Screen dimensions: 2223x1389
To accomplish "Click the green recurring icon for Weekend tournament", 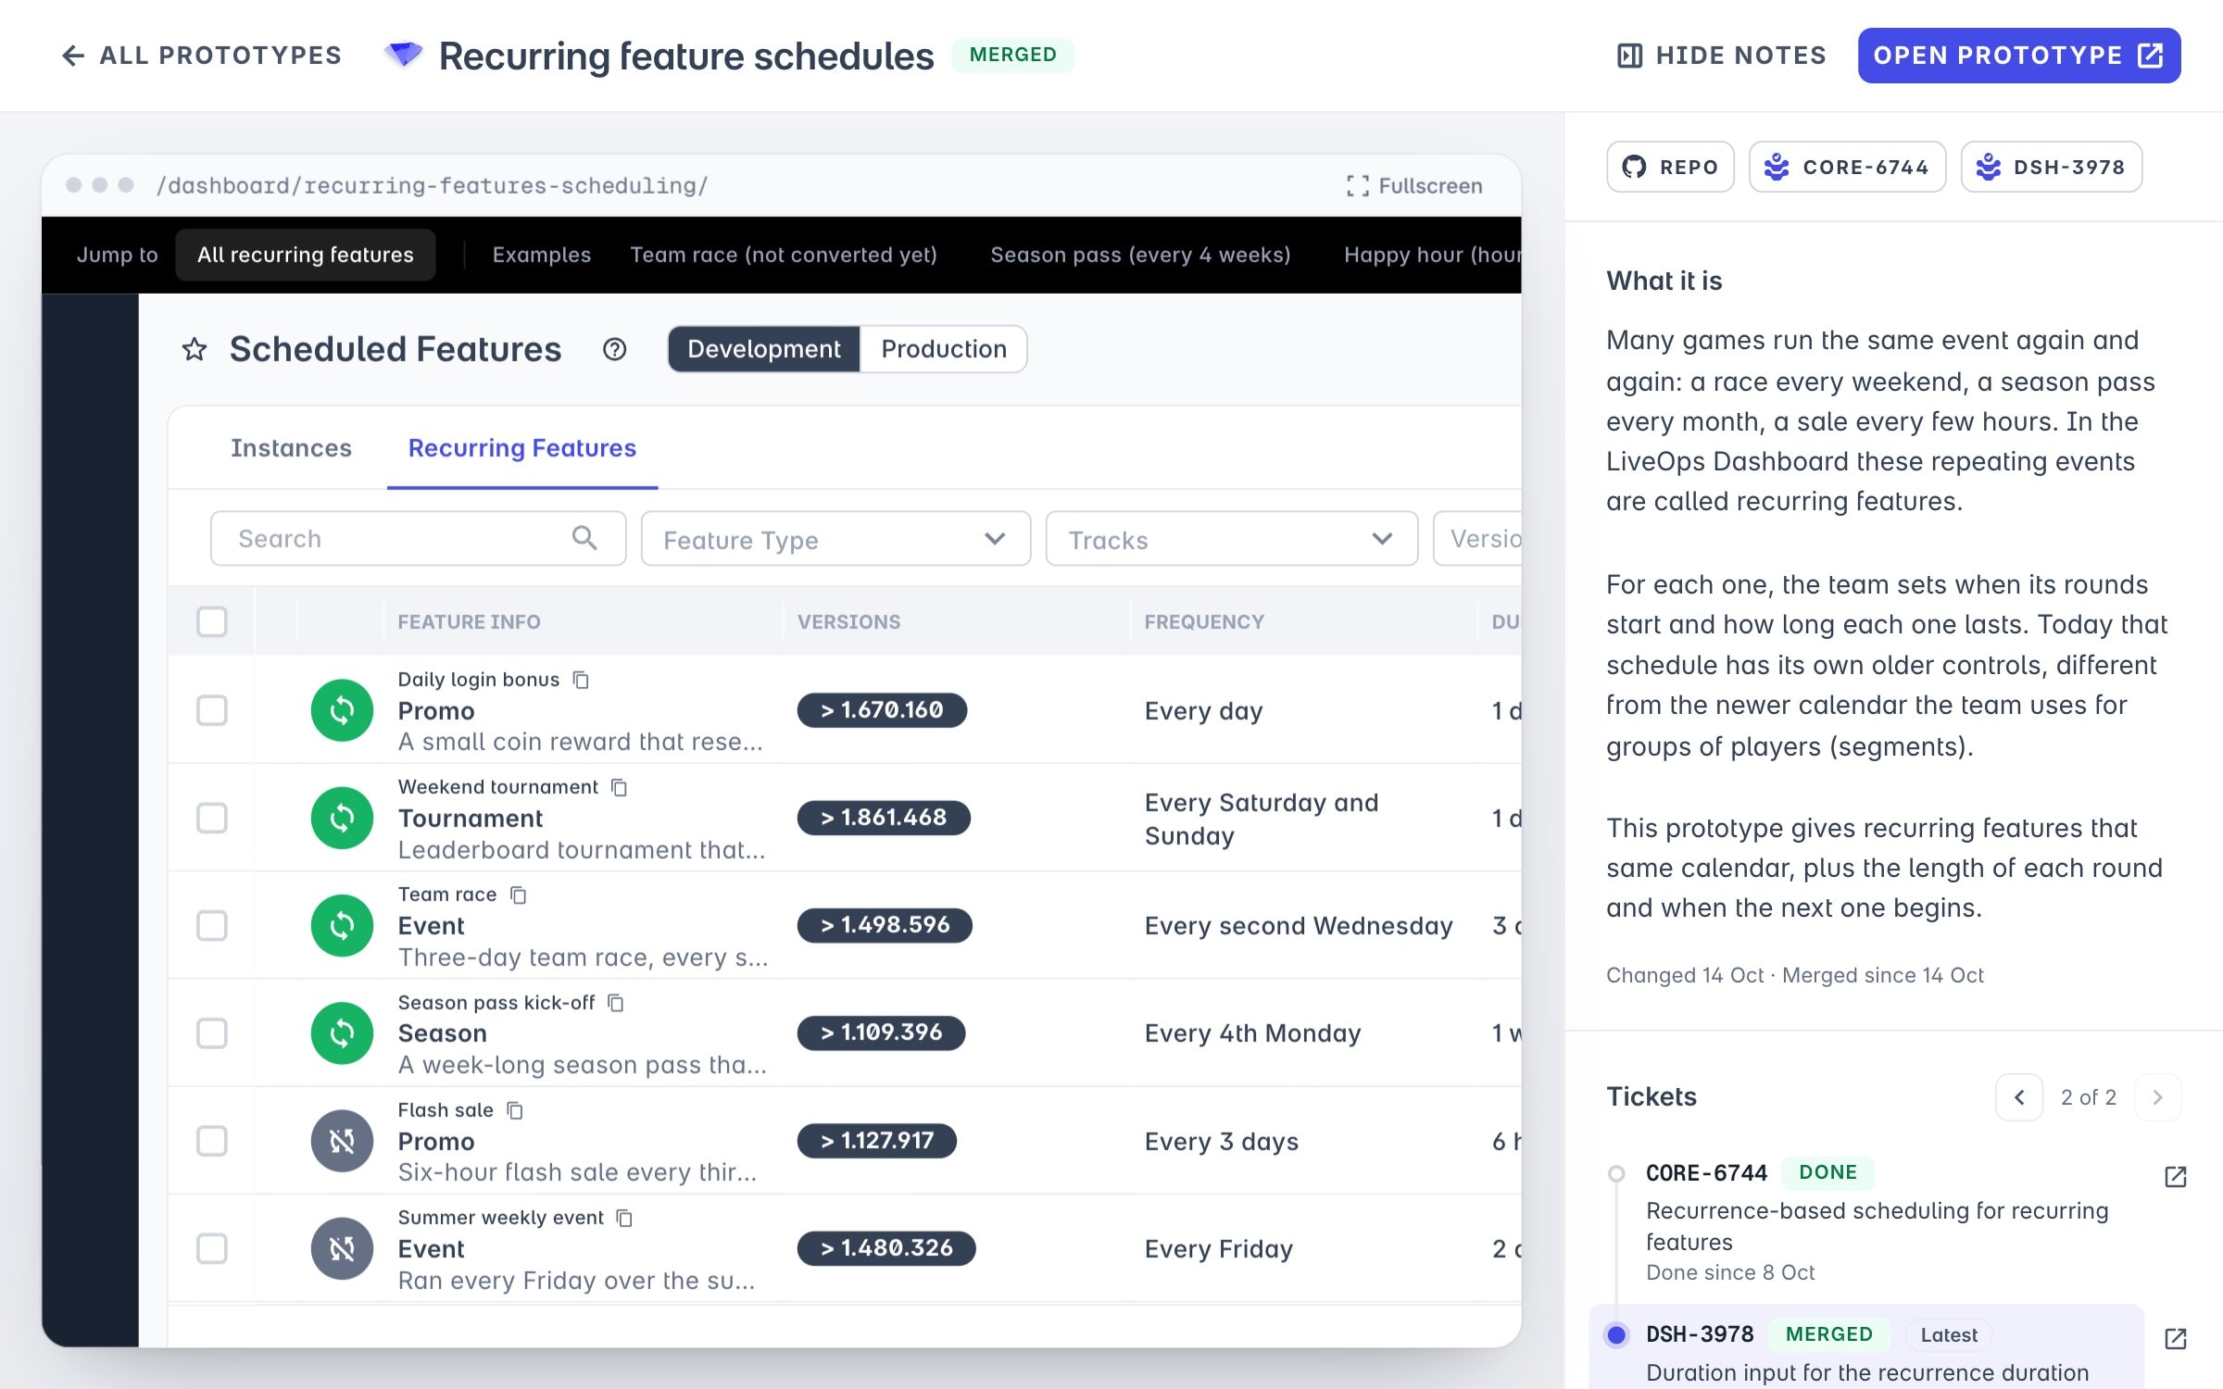I will tap(342, 818).
